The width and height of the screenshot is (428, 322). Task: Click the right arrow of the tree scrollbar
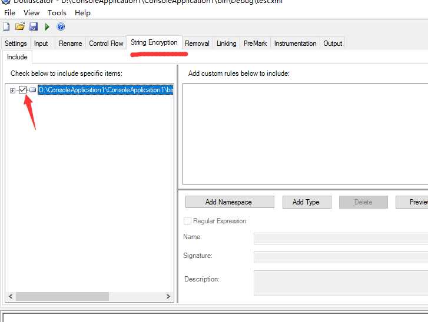coord(168,296)
